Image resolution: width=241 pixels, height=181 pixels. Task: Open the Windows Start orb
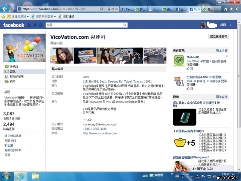click(x=6, y=176)
